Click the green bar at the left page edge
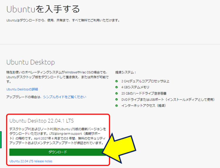220x168 pixels. click(1, 140)
